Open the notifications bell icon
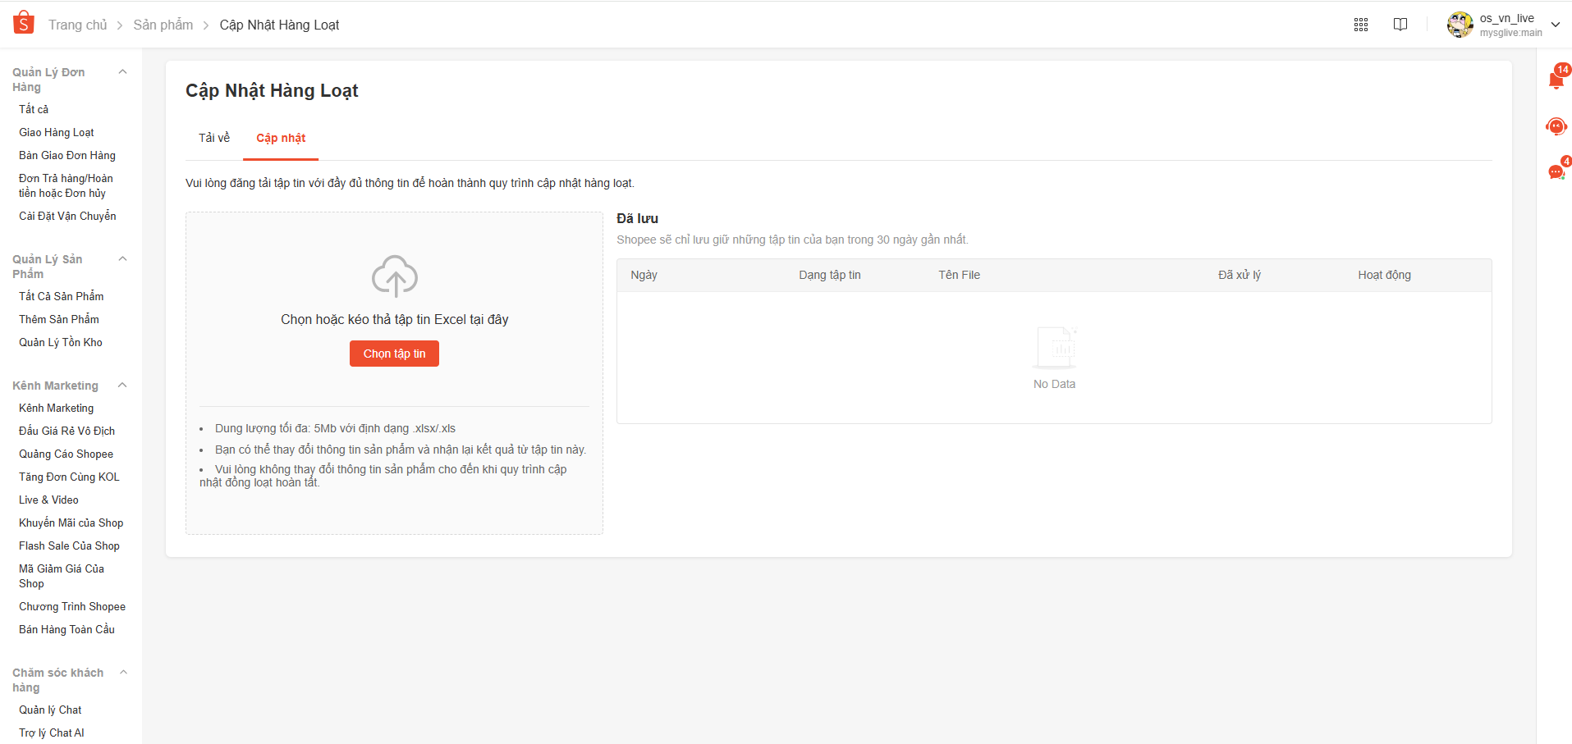 1556,80
